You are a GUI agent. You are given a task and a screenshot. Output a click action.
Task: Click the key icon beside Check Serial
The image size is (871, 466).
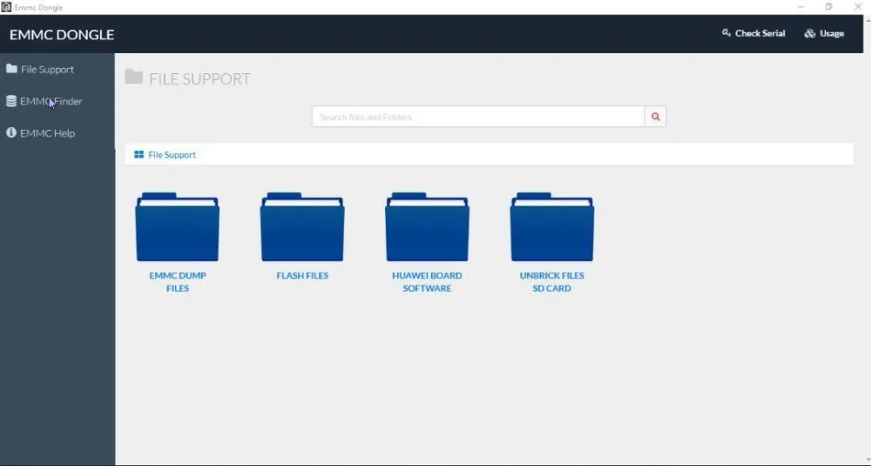pos(726,33)
